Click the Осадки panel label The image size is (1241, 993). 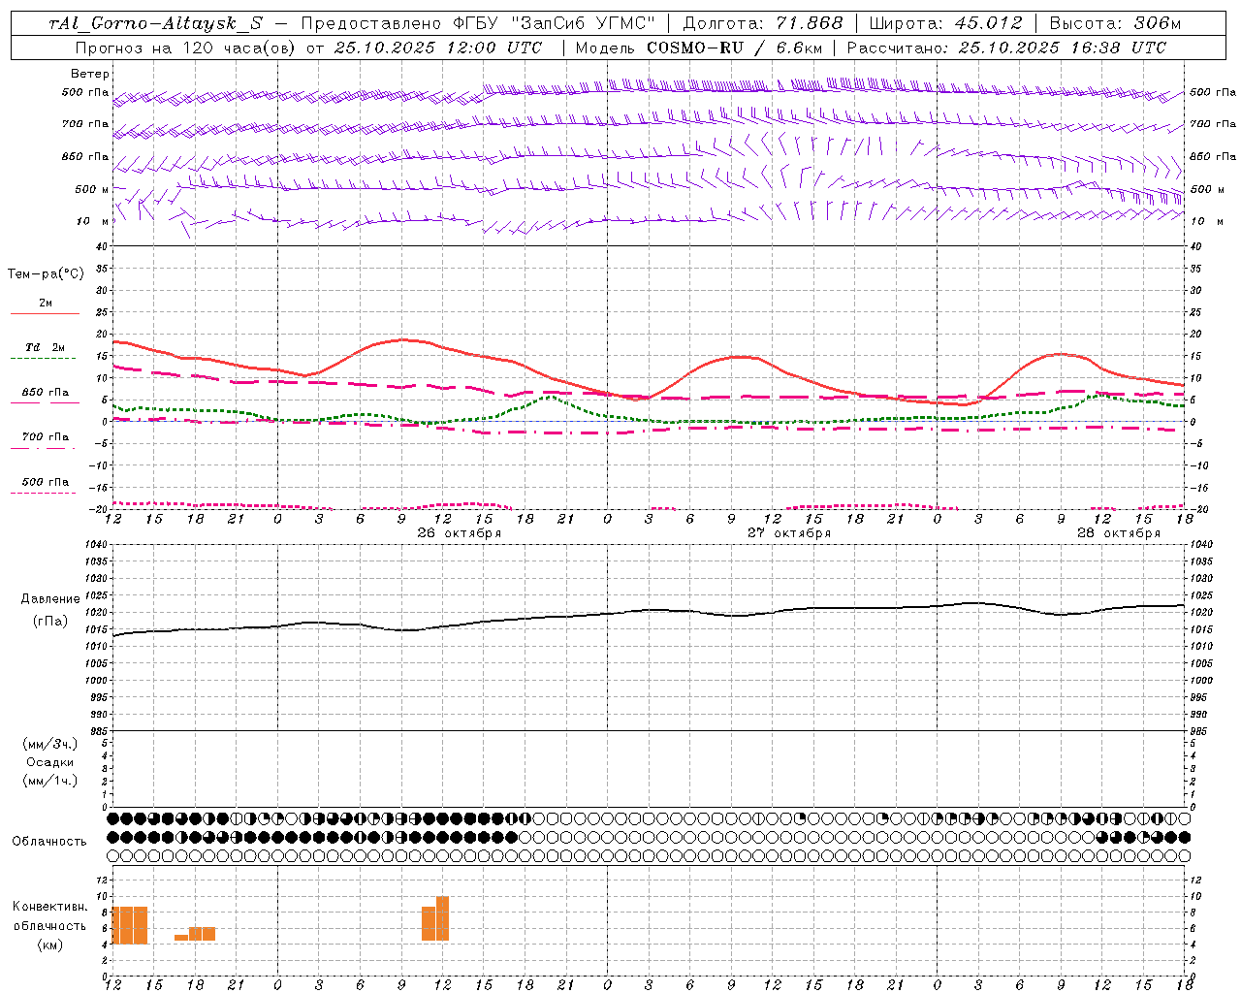(x=50, y=762)
